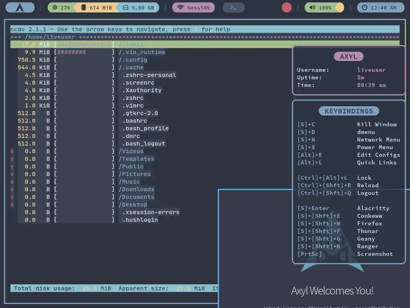Select the /Templates directory row
This screenshot has width=410, height=308.
[82, 159]
